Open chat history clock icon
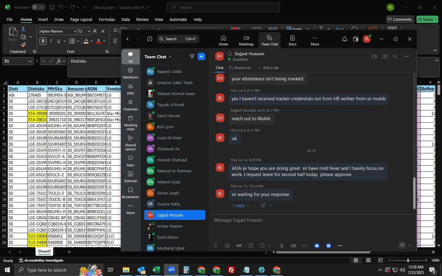Screen dimensions: 442x276 149,39
